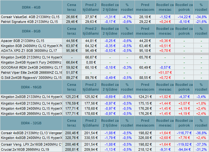The width and height of the screenshot is (209, 152).
Task: Click the -0,57 € monthly difference
Action: pos(165,67)
